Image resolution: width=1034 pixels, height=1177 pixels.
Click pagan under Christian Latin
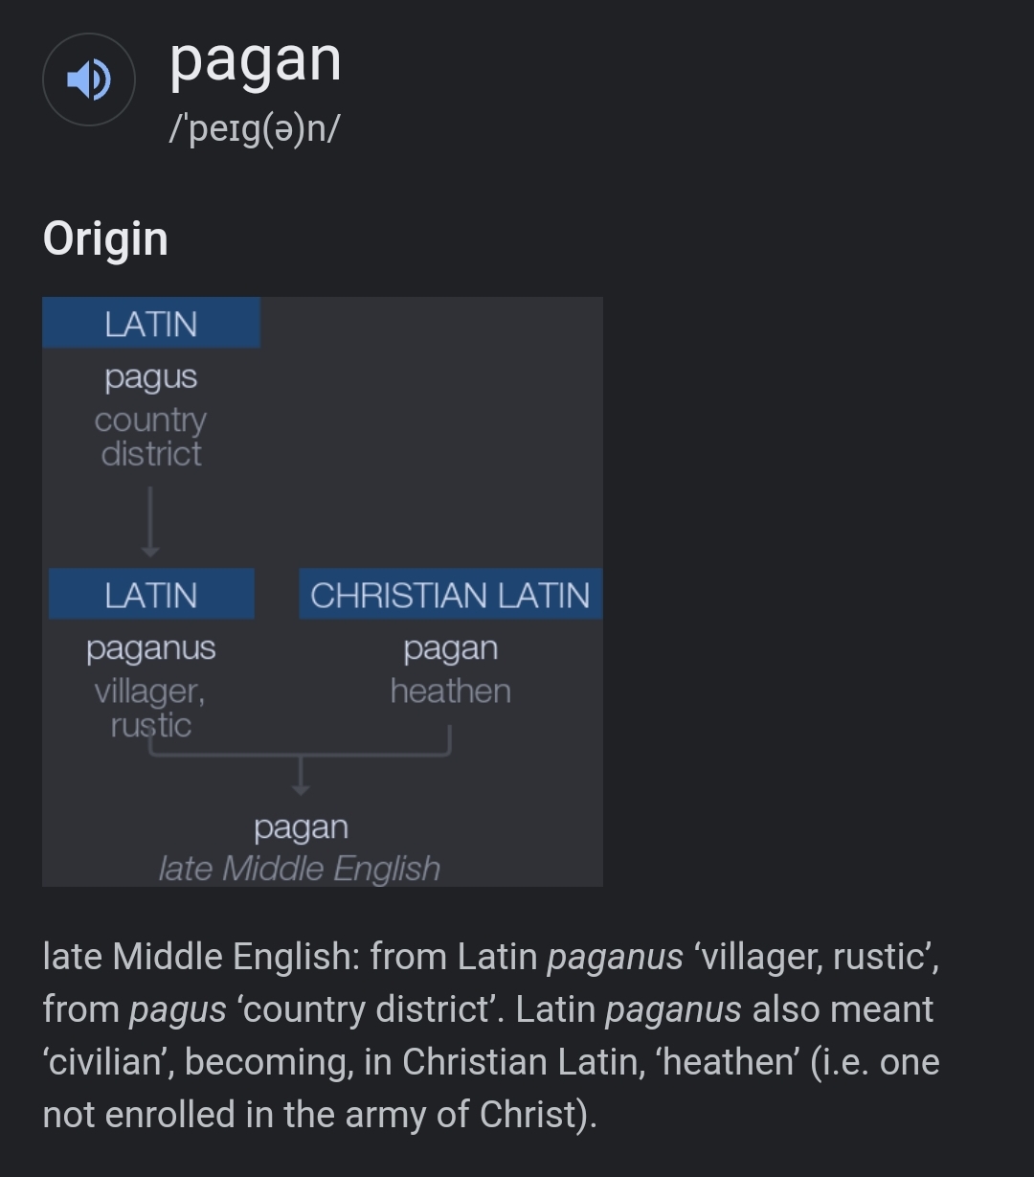pos(450,648)
